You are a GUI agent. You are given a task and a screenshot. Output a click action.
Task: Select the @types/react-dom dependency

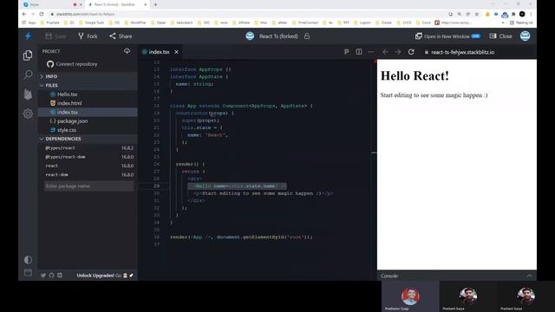[x=88, y=157]
